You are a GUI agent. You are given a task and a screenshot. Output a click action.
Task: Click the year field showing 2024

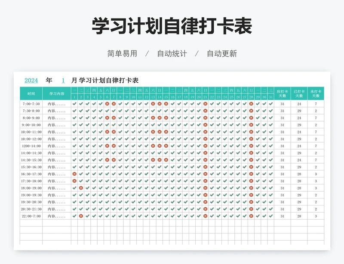click(31, 81)
